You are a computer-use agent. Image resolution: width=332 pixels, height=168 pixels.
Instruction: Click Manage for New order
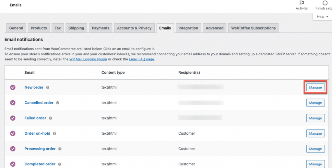315,87
